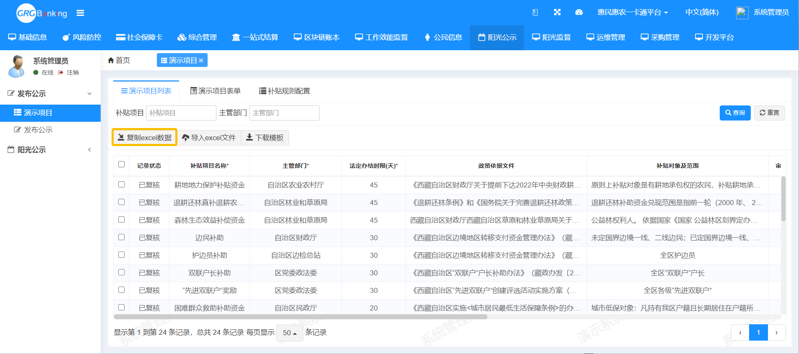This screenshot has width=799, height=354.
Task: Open the 公民信息 menu
Action: pyautogui.click(x=443, y=37)
